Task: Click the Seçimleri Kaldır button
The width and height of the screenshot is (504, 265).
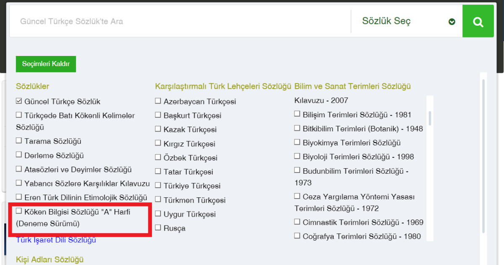Action: [46, 64]
